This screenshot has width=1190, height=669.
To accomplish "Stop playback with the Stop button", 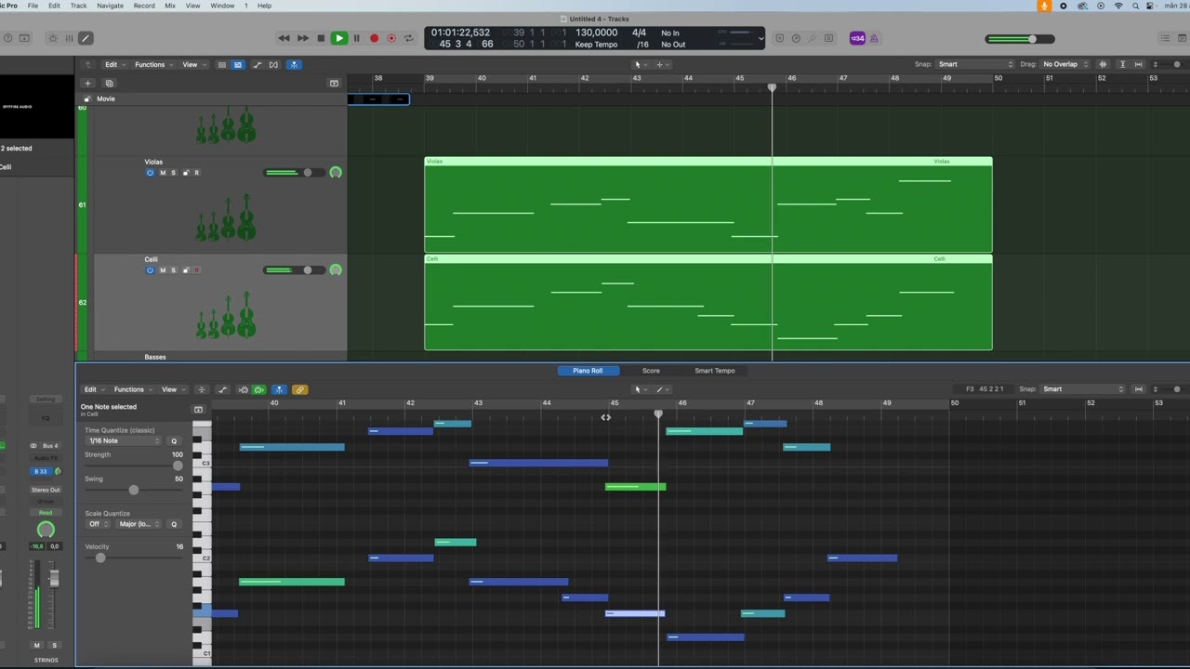I will pos(321,38).
